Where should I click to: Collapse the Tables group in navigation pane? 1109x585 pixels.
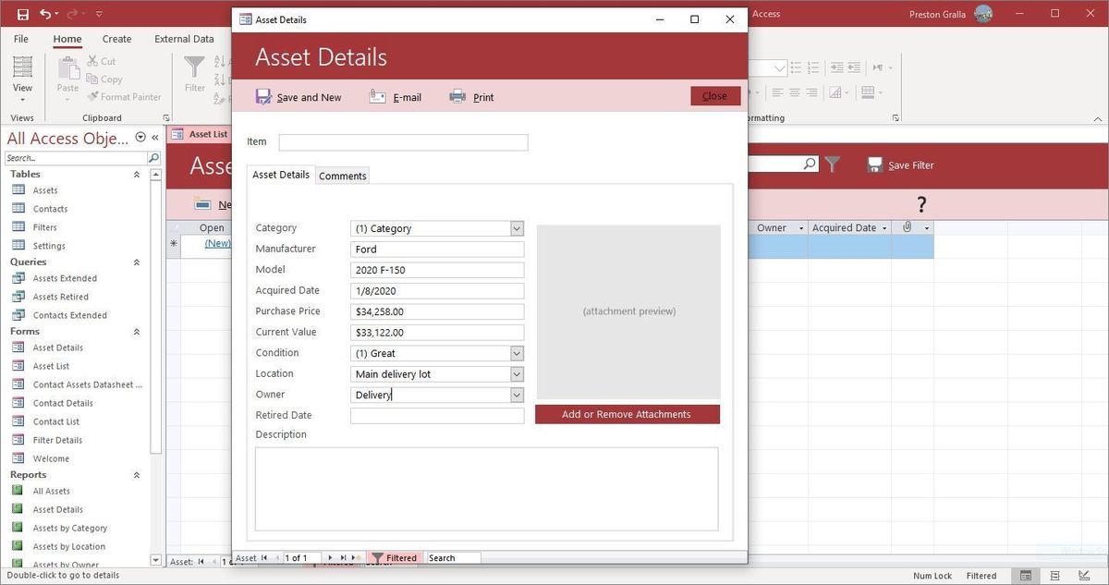137,174
